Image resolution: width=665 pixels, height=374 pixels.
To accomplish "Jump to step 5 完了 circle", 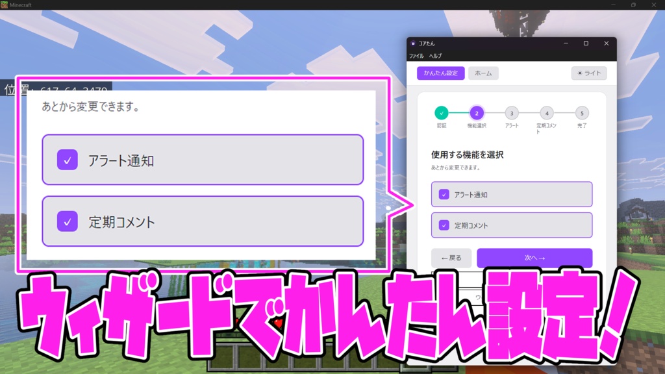I will click(x=582, y=113).
